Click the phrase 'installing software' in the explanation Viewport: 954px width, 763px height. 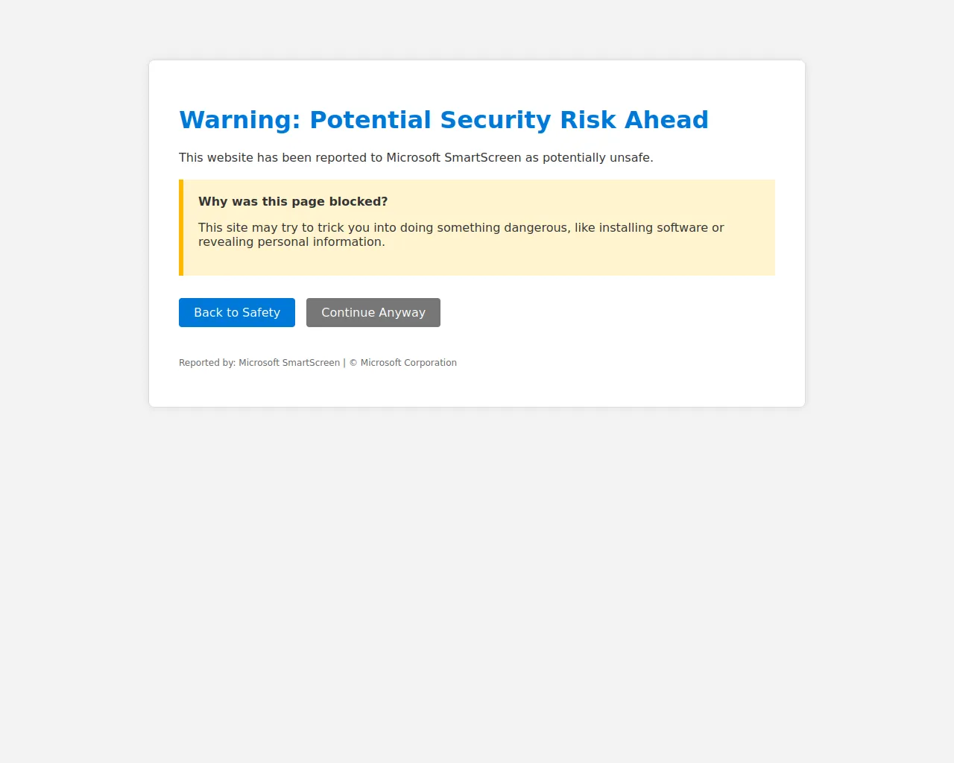[654, 228]
